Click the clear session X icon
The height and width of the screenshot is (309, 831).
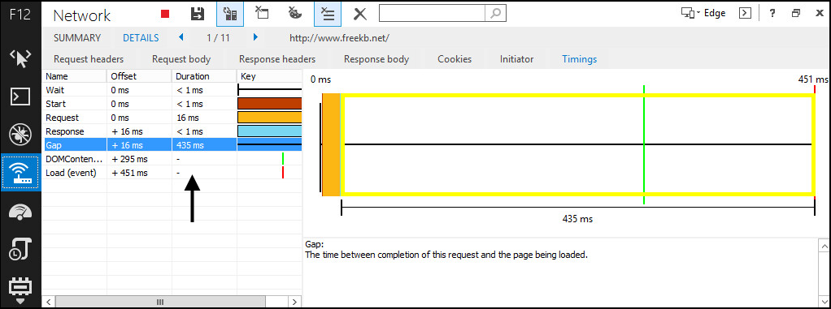[360, 15]
